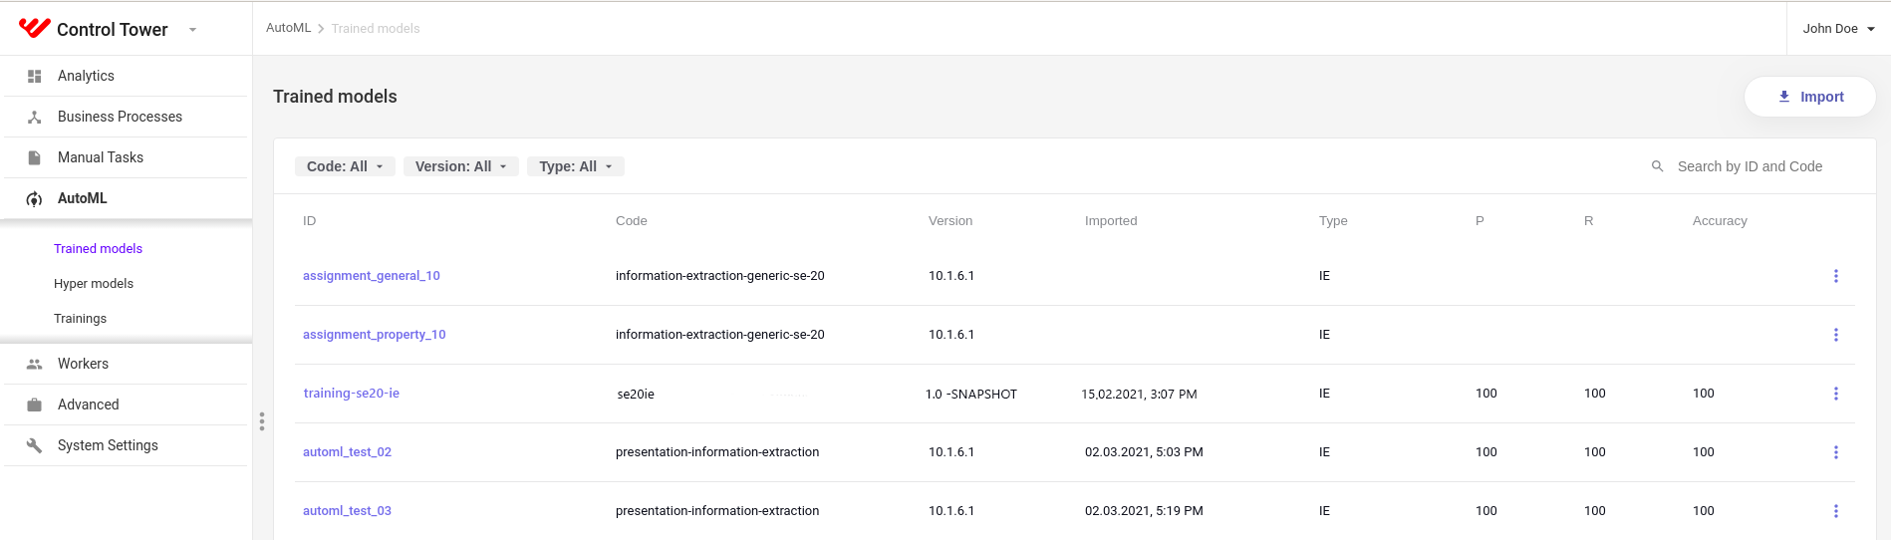Click the R column header
This screenshot has height=540, width=1891.
click(x=1588, y=220)
